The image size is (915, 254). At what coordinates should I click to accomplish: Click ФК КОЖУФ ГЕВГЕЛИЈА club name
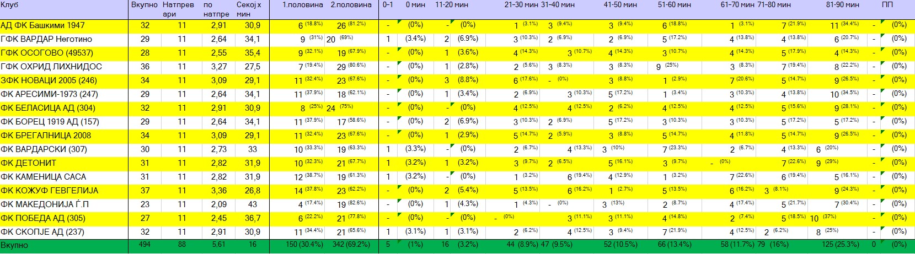(x=49, y=191)
